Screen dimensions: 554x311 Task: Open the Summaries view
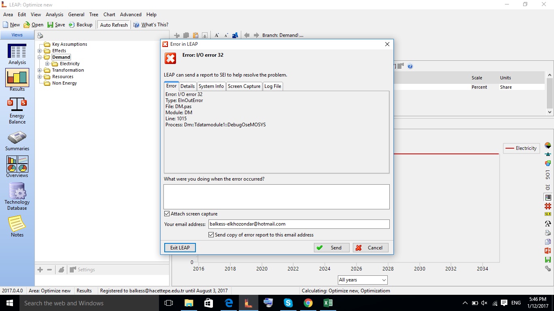point(17,141)
